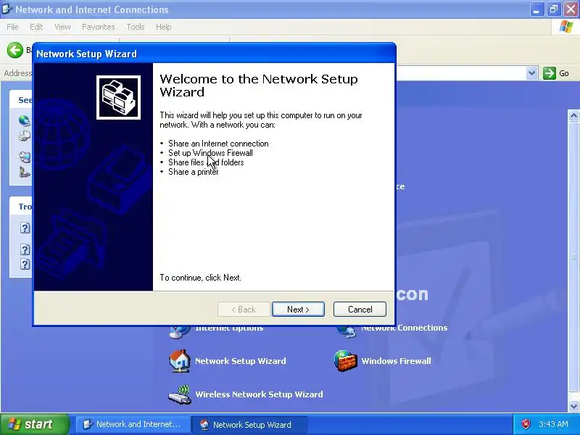Click the "Set up Windows Firewall" text
Image resolution: width=580 pixels, height=435 pixels.
[x=210, y=153]
